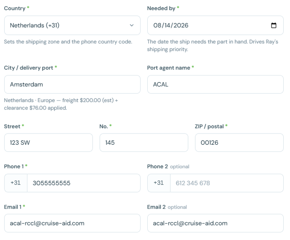290x240 pixels.
Task: Click the Country label
Action: [15, 8]
